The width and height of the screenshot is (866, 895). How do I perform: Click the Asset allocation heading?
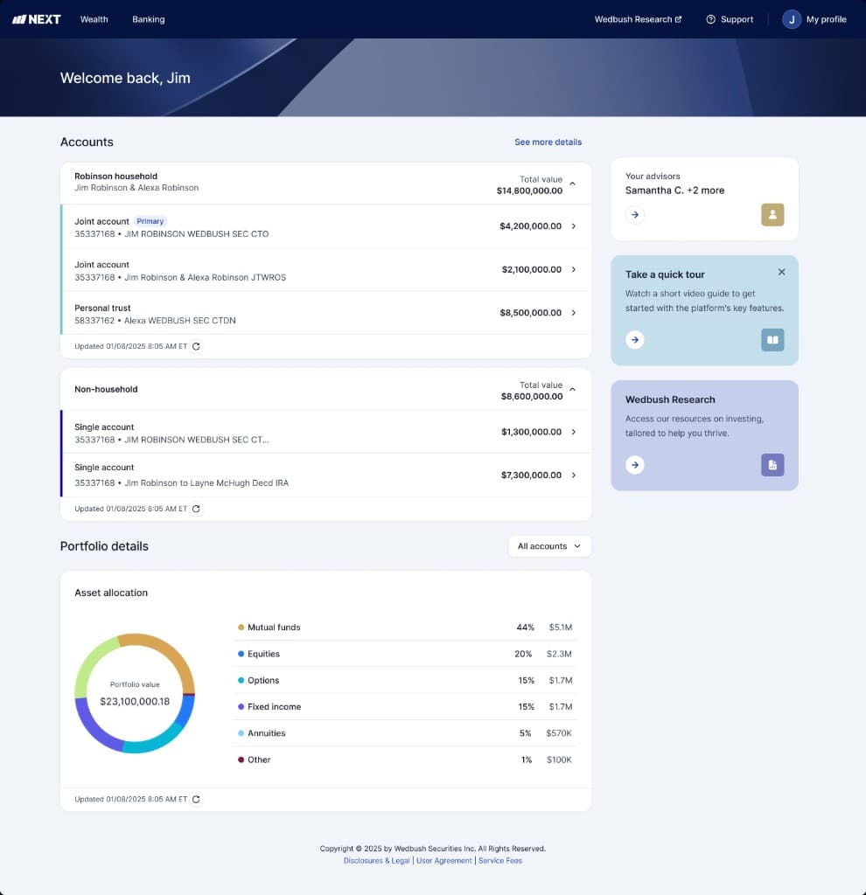coord(111,593)
